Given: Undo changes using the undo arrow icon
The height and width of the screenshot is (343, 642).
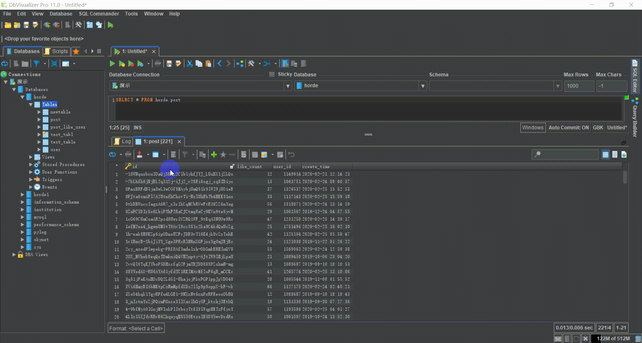Looking at the screenshot, I should 291,154.
